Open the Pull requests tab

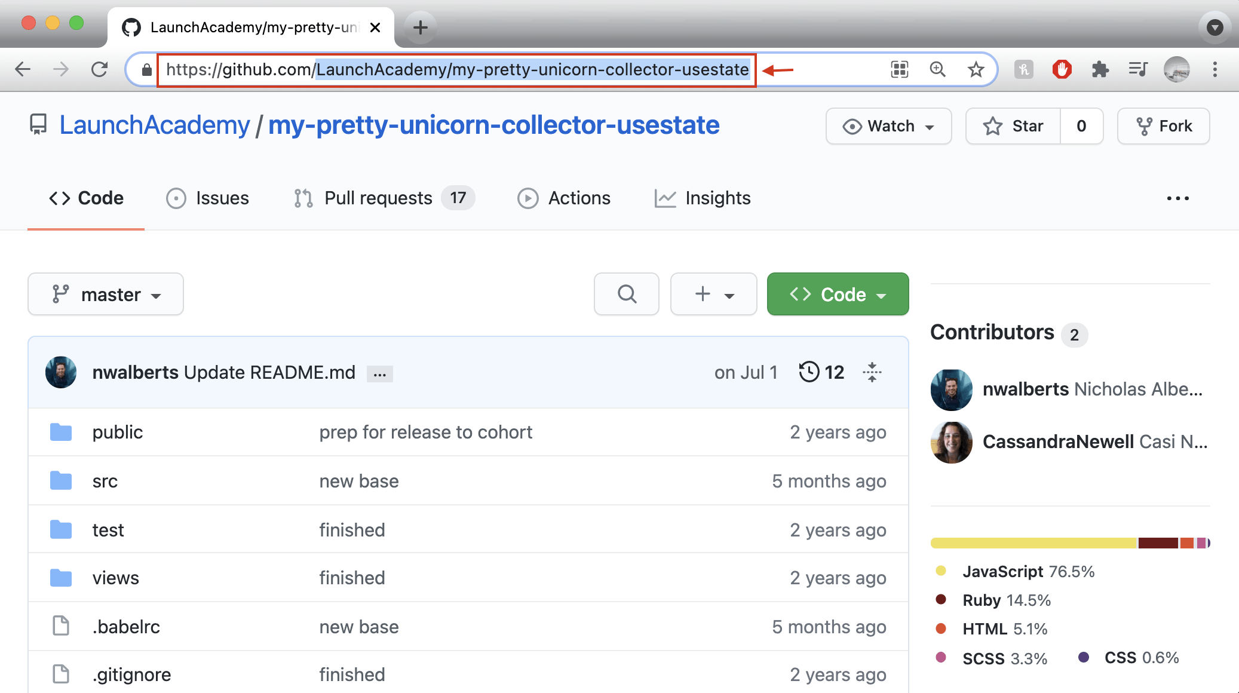click(x=378, y=198)
